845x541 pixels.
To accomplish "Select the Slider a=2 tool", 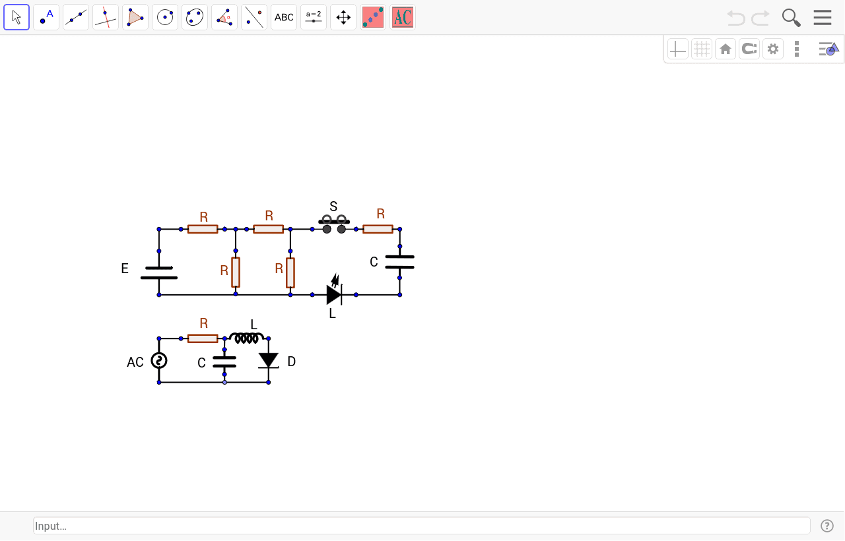I will click(314, 17).
